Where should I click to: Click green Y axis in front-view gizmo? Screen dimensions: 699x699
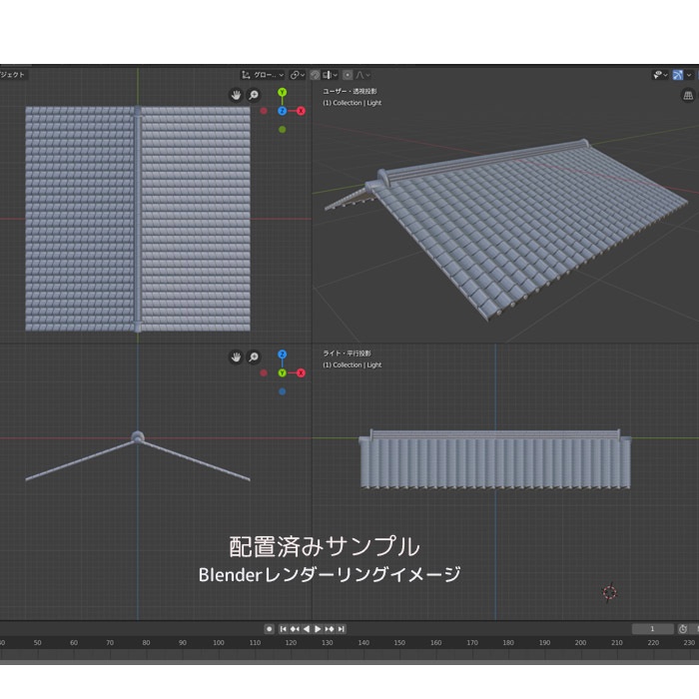point(283,373)
